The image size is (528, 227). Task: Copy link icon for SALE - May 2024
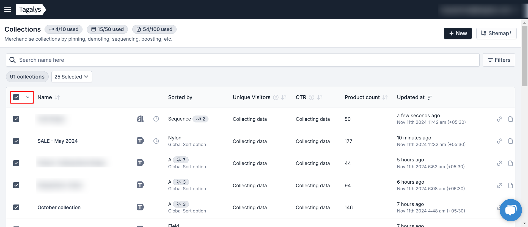(500, 141)
